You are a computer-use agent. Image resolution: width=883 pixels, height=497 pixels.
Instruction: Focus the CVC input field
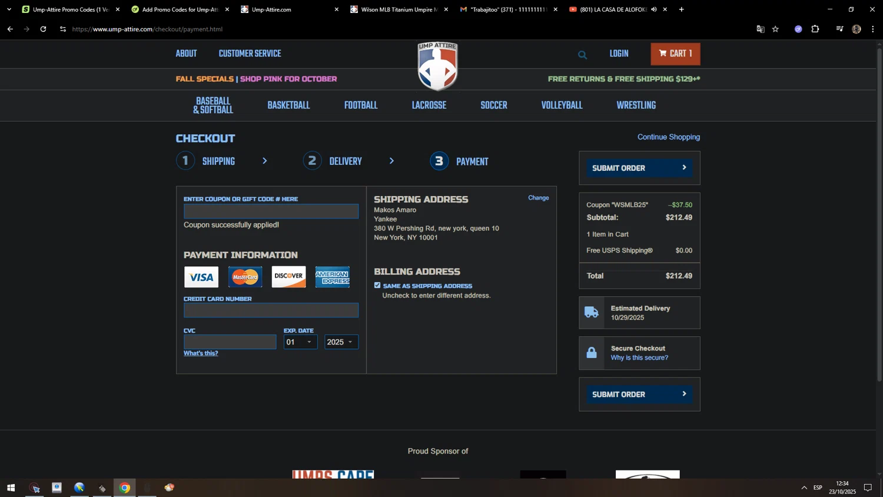[x=230, y=342]
